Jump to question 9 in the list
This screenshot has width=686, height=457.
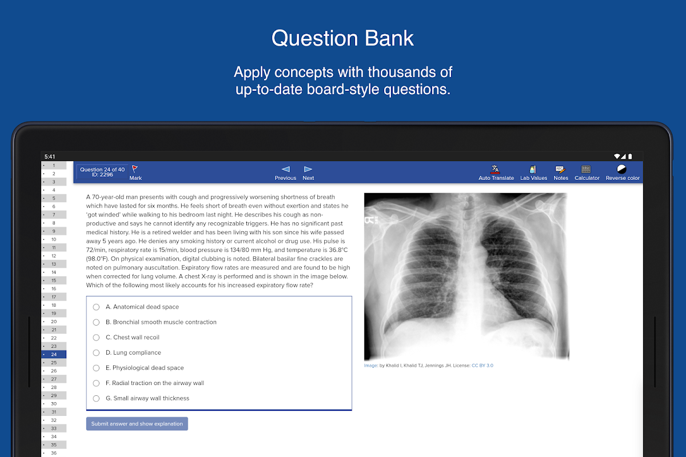(54, 231)
